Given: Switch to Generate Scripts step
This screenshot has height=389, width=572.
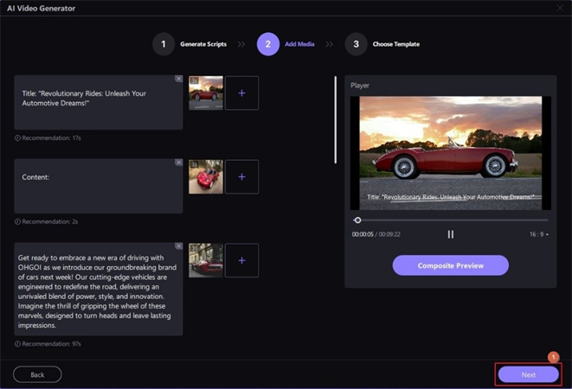Looking at the screenshot, I should (164, 44).
